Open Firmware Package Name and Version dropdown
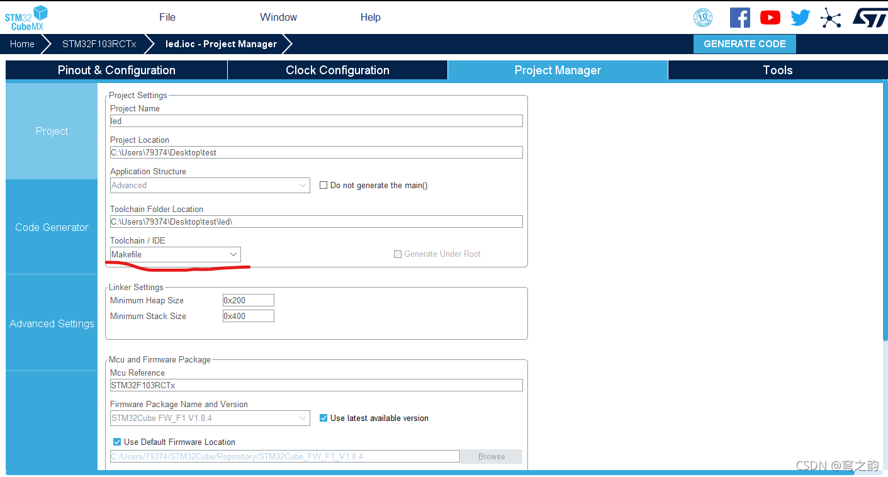 (x=210, y=418)
